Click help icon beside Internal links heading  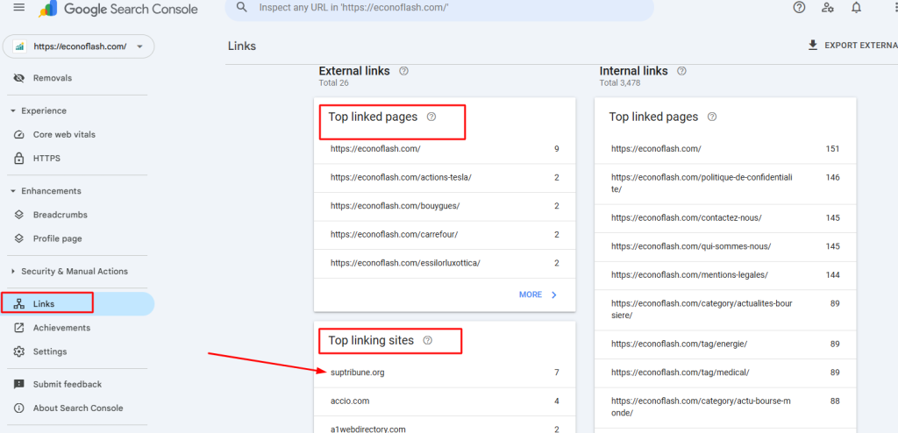(x=681, y=71)
